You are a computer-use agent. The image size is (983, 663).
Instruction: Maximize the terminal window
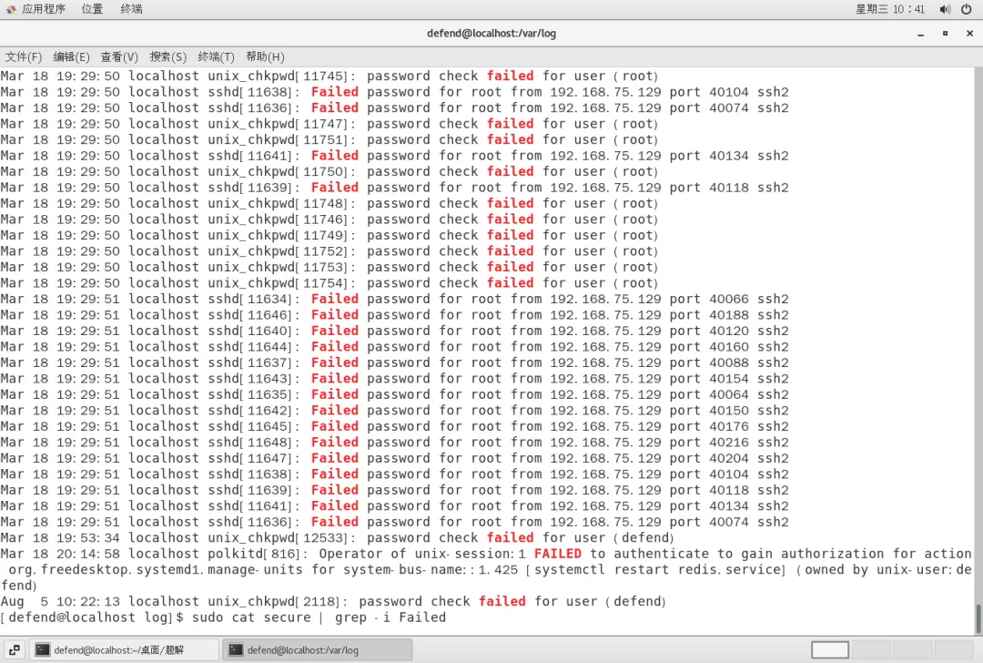click(945, 34)
